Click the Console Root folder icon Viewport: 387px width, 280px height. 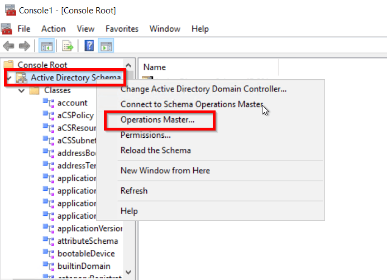tap(8, 65)
